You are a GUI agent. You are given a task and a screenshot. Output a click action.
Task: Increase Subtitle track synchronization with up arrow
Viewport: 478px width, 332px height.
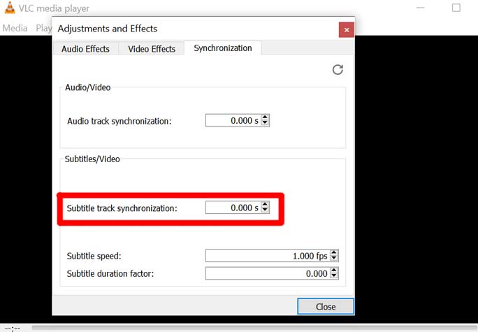pyautogui.click(x=265, y=205)
